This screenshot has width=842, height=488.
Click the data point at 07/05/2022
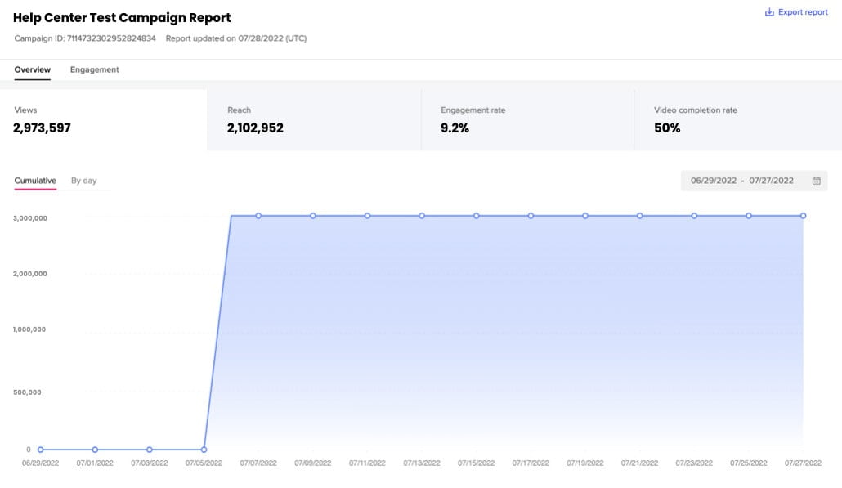pos(204,450)
